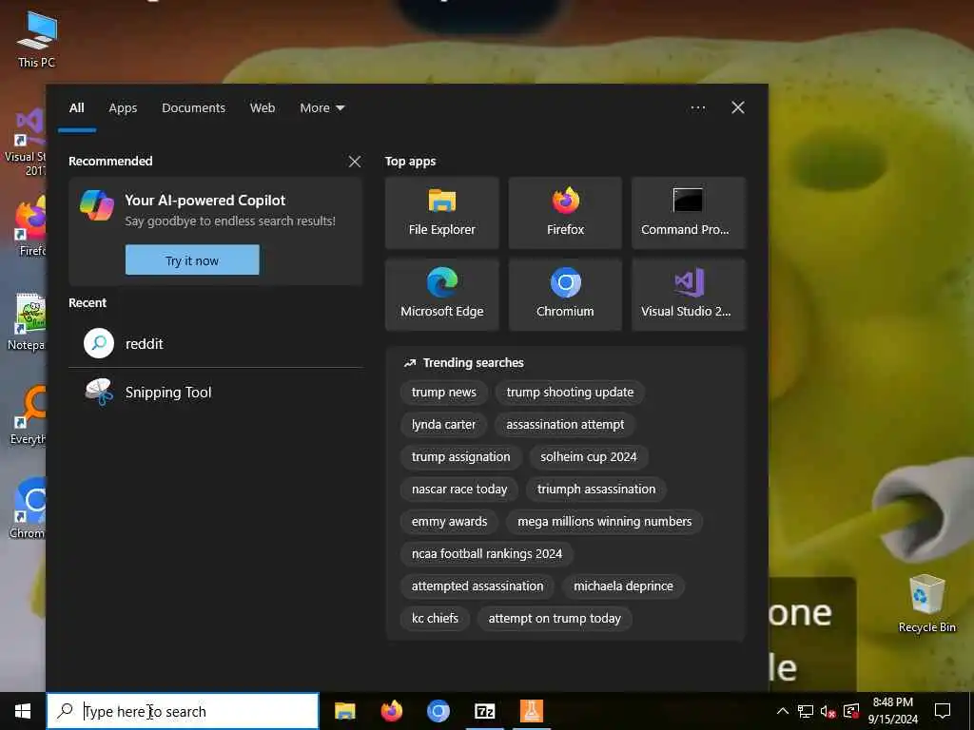The width and height of the screenshot is (974, 730).
Task: Click the Type here to search box
Action: point(184,711)
